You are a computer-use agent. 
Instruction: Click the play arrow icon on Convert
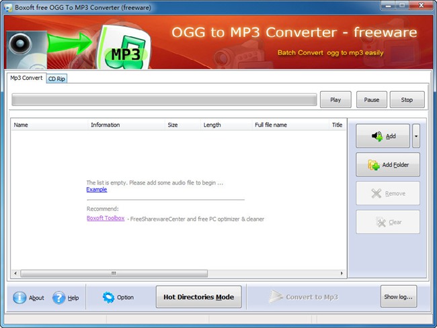pyautogui.click(x=276, y=296)
